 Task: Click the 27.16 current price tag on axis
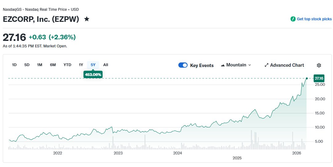[x=319, y=78]
